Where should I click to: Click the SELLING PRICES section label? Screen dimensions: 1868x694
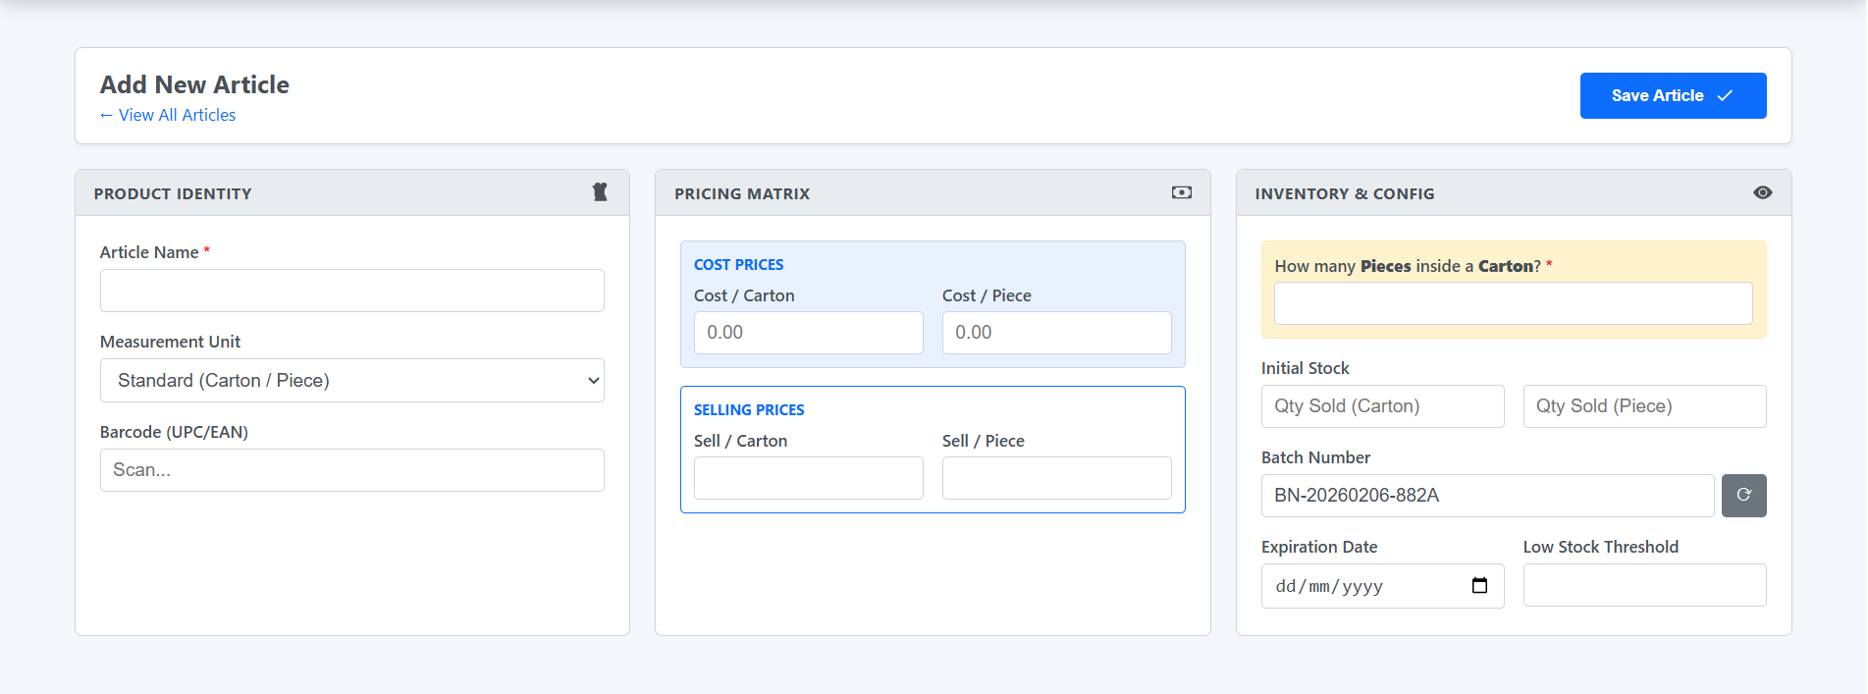point(749,410)
